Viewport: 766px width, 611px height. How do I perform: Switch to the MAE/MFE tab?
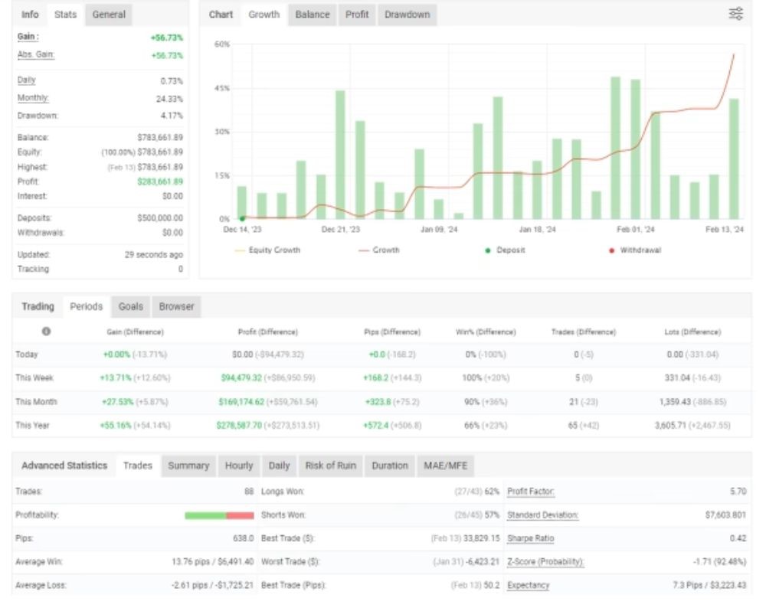click(x=445, y=466)
